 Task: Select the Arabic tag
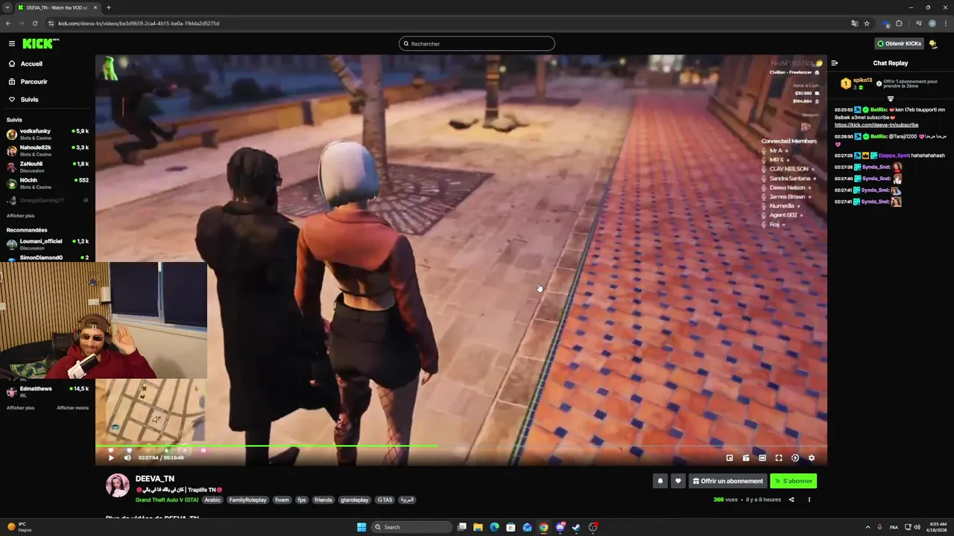(x=212, y=500)
